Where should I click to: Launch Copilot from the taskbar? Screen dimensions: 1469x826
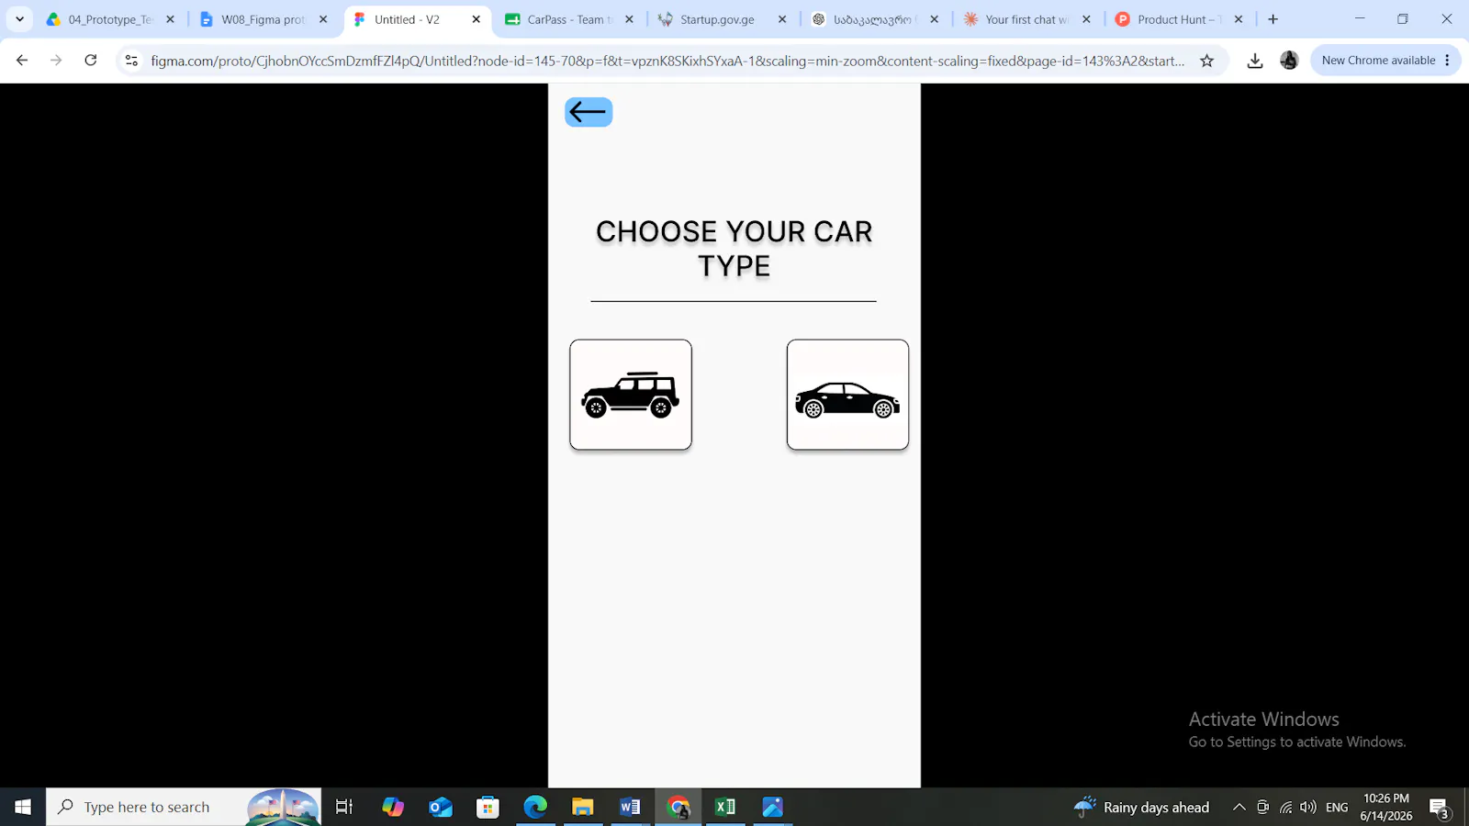[393, 807]
